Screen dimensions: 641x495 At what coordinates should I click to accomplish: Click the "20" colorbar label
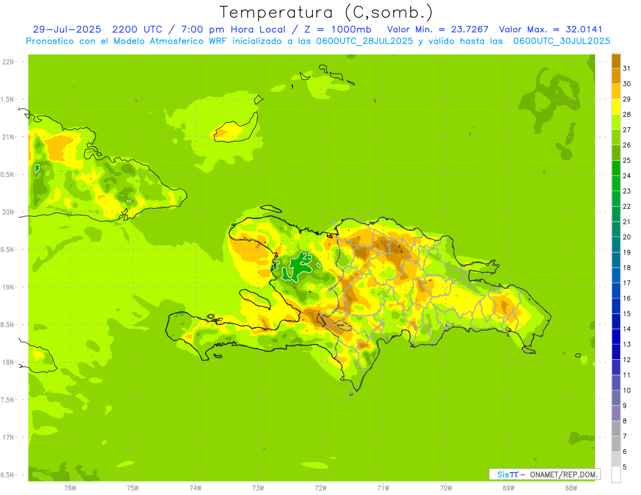click(627, 237)
